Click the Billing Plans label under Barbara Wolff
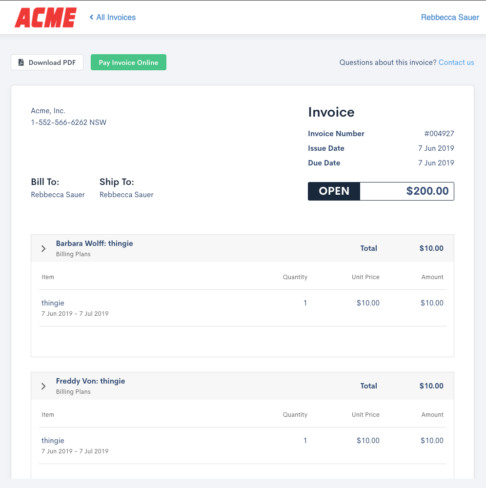 point(73,254)
